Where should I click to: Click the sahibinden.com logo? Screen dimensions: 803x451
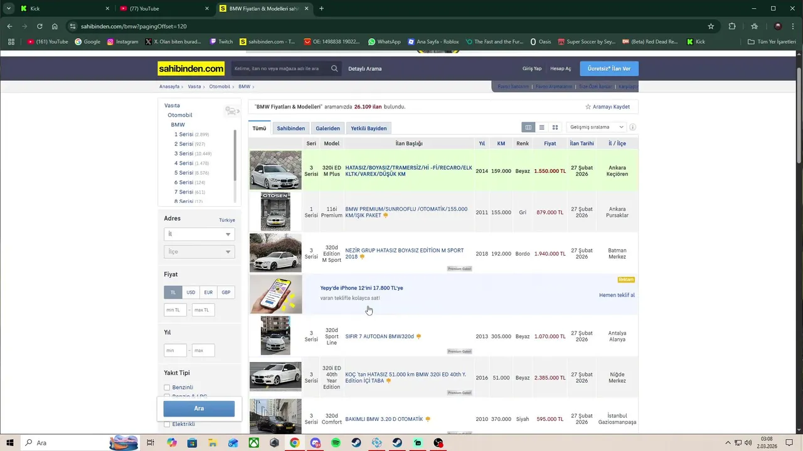(x=191, y=68)
